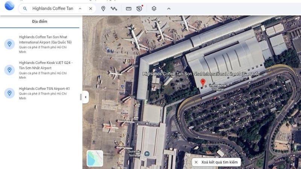Clear the search box with X
301x169 pixels.
click(91, 9)
